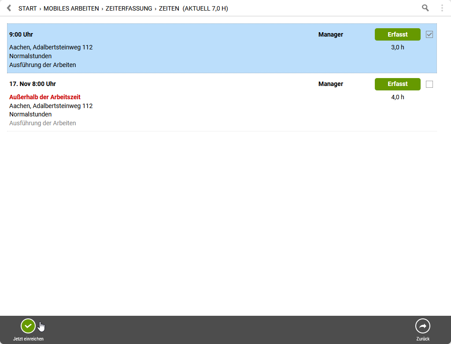The image size is (451, 344).
Task: Click Erfasst button for 17. Nov entry
Action: coord(397,84)
